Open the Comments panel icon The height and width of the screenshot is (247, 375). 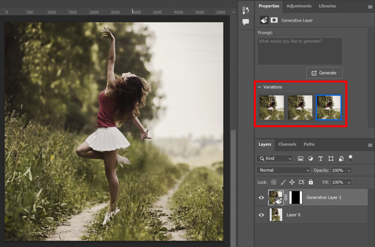point(246,22)
